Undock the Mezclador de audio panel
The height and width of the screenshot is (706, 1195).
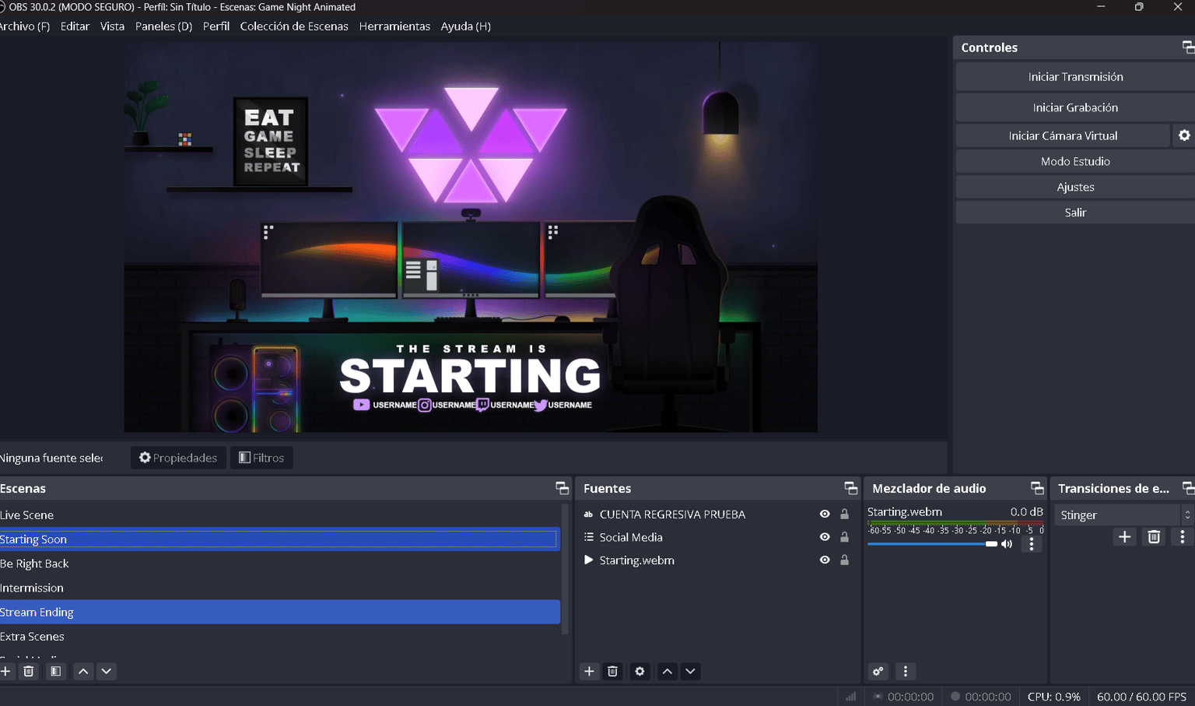(x=1036, y=488)
